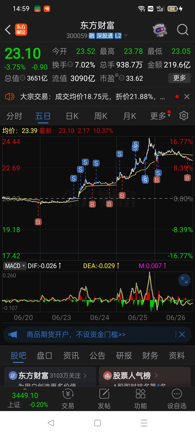Close the 商品期货开户 banner
The image size is (195, 435).
coord(182,334)
